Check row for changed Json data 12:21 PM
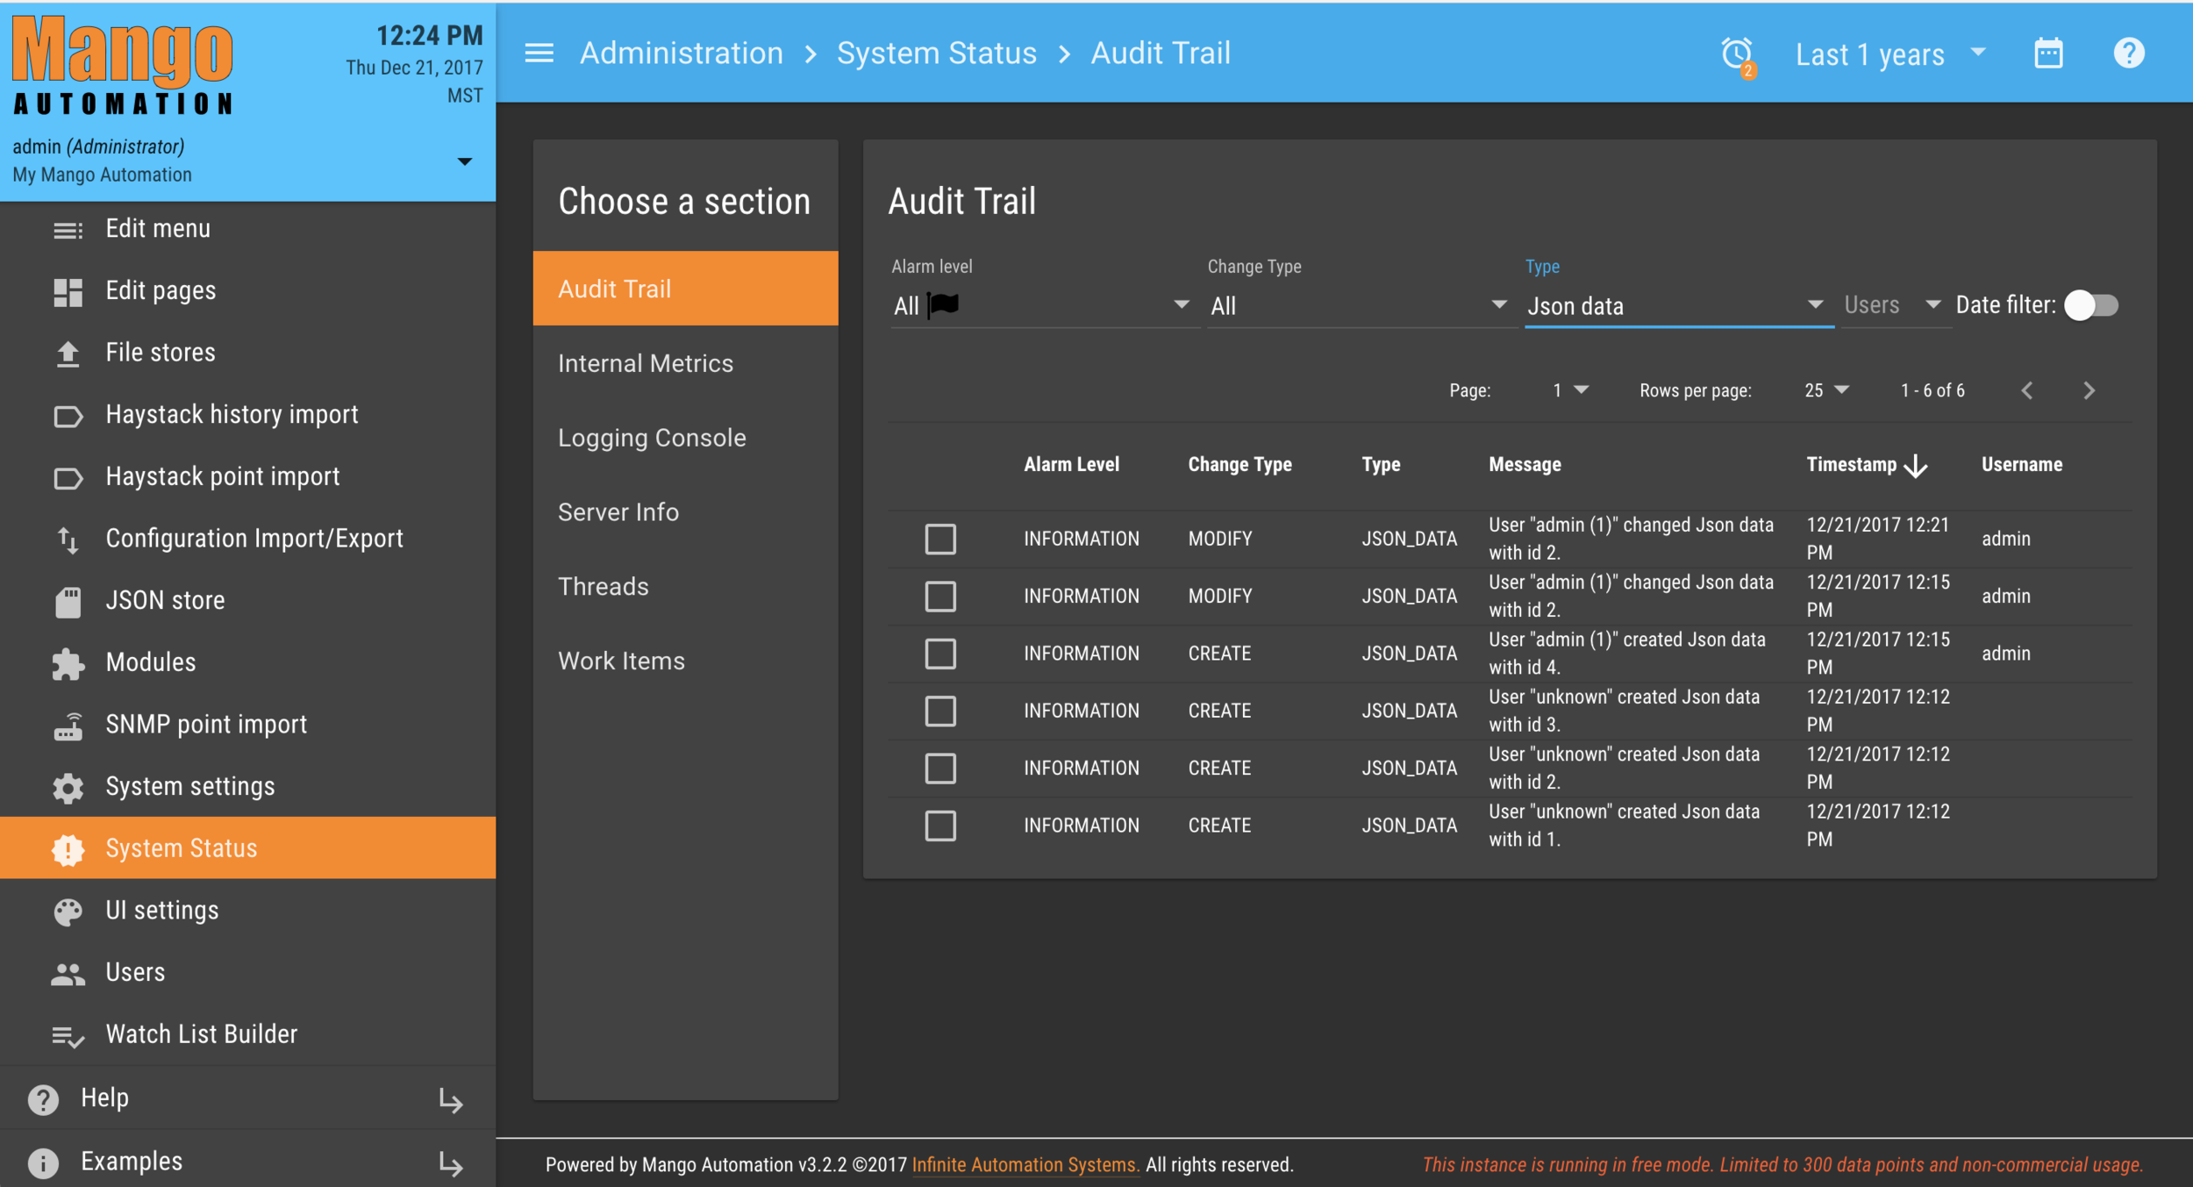2193x1187 pixels. tap(939, 539)
